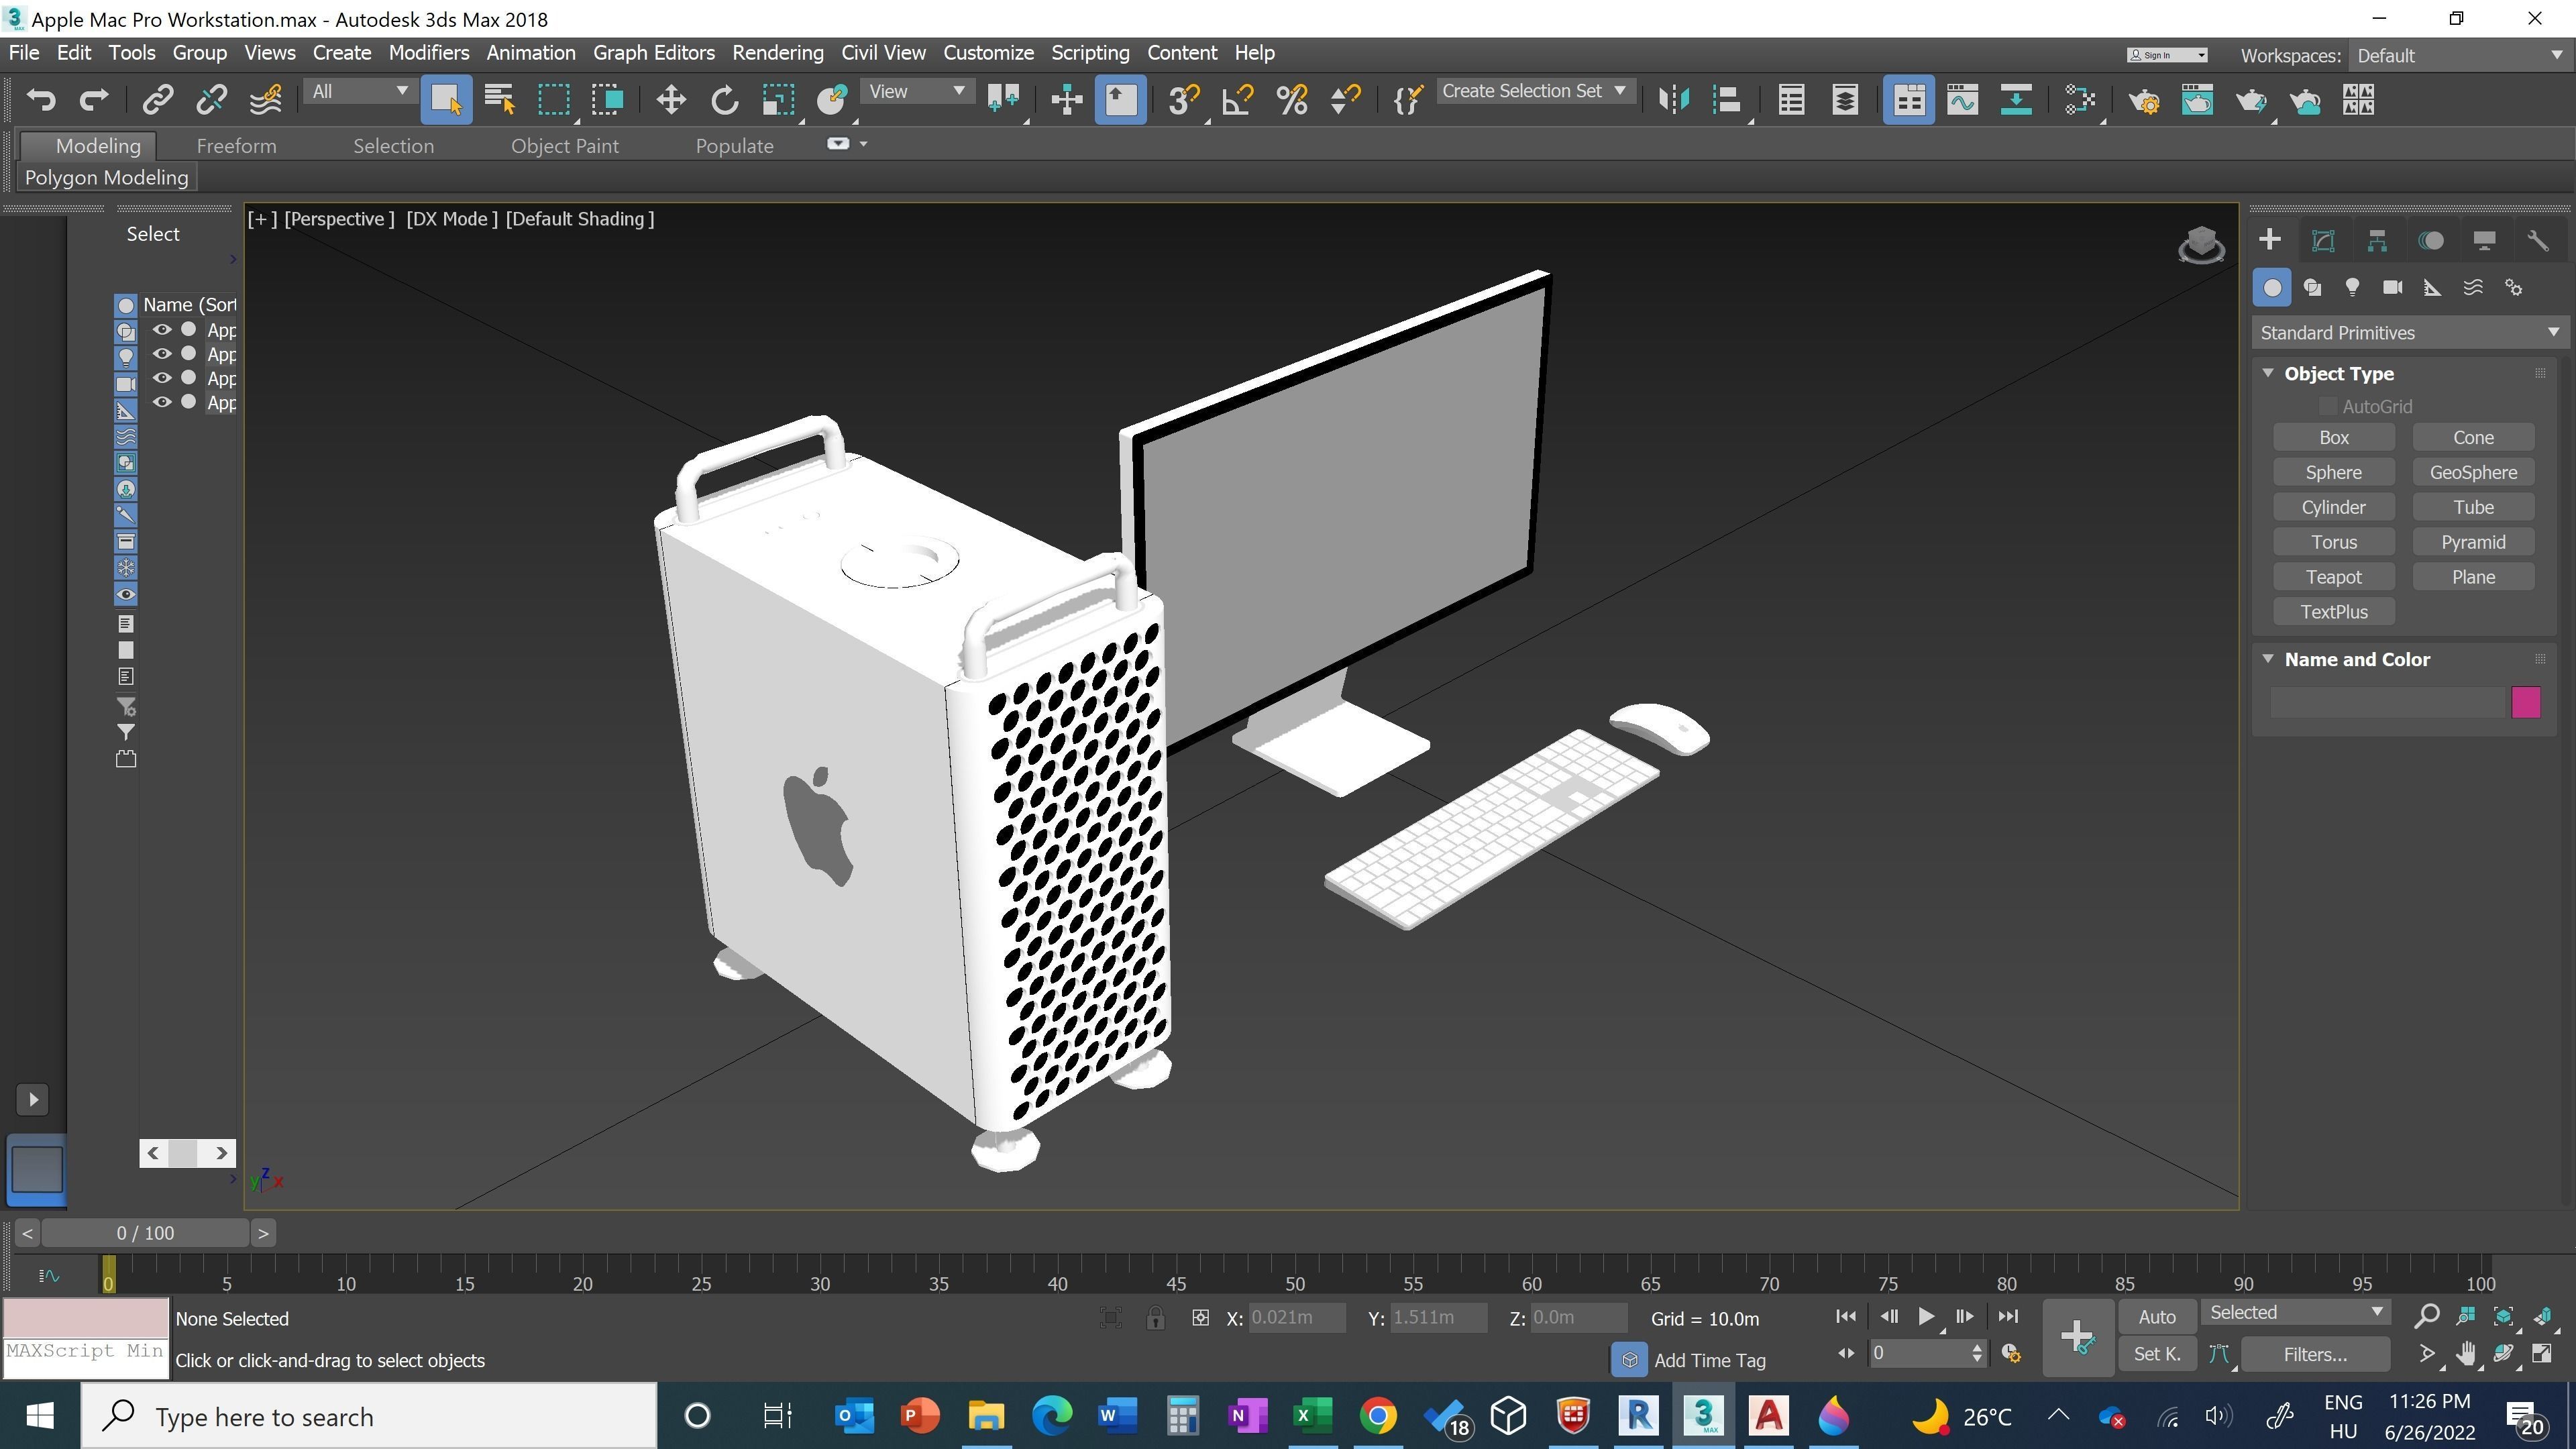Open the Curve Editor icon
Image resolution: width=2576 pixels, height=1449 pixels.
[1962, 100]
